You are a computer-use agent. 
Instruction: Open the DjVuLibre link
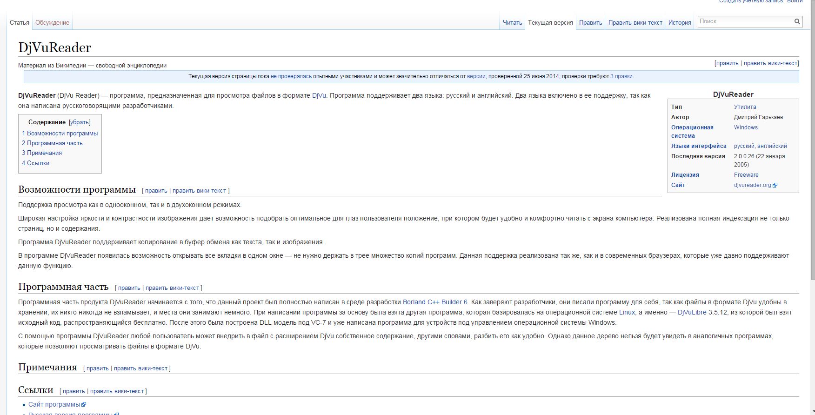point(692,312)
